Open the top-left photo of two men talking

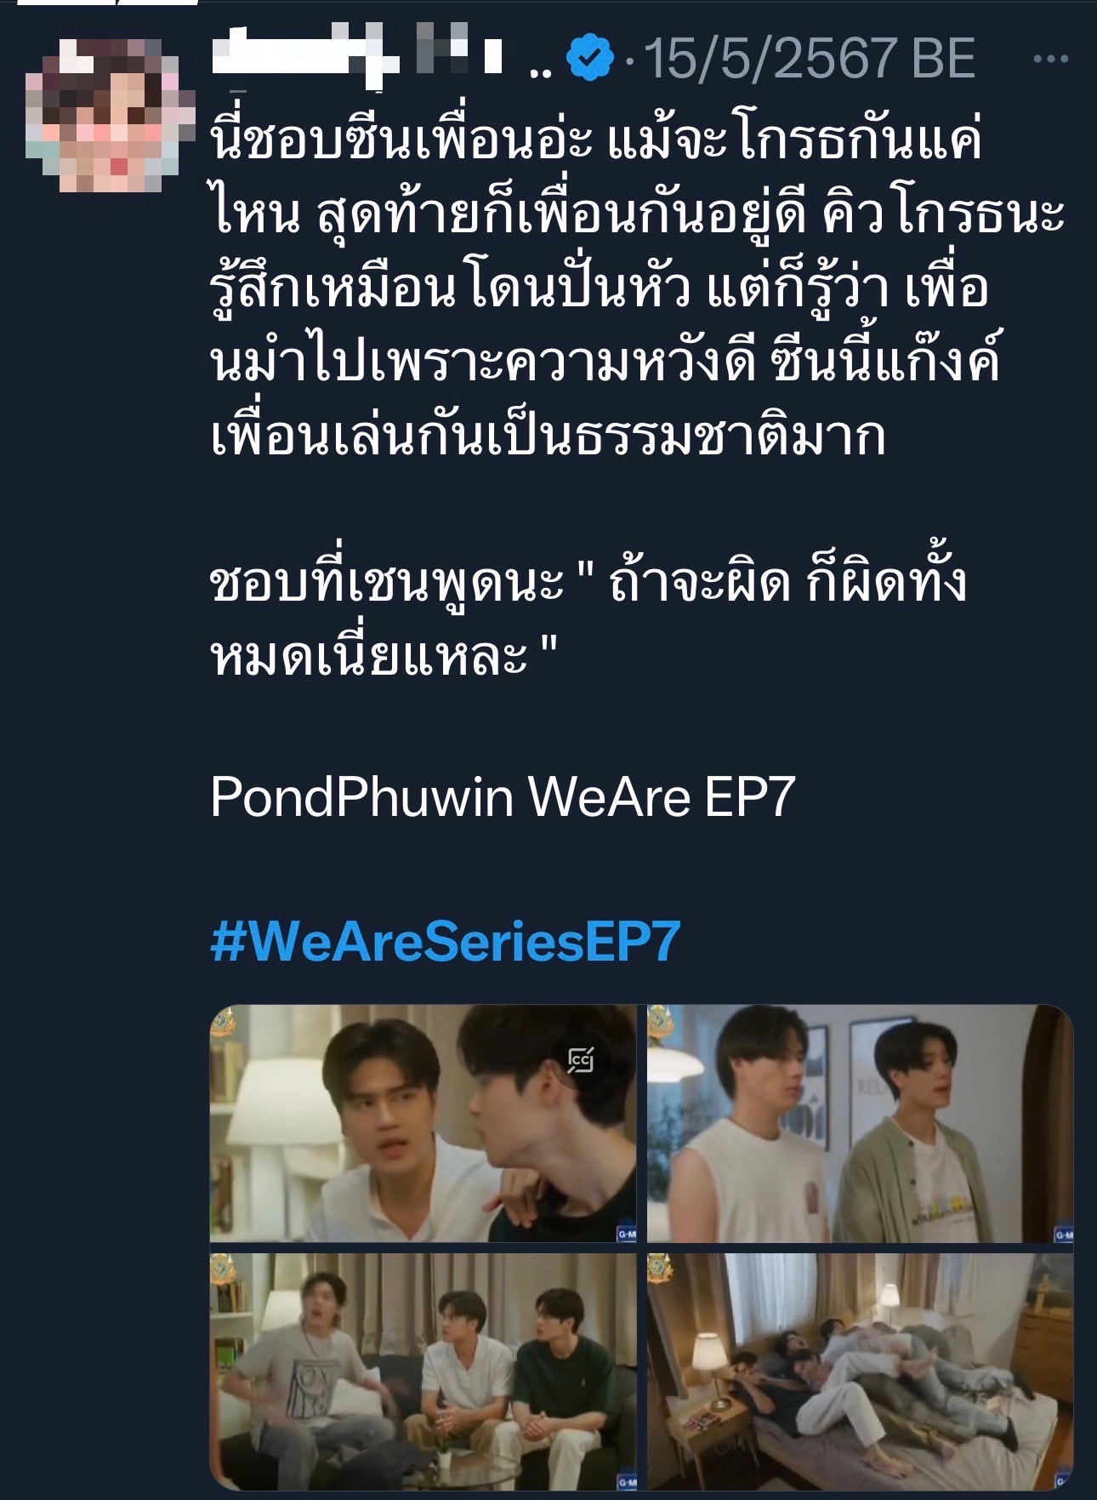(x=423, y=1123)
